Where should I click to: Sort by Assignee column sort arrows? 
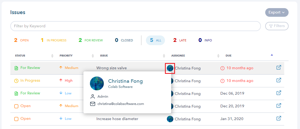click(218, 56)
